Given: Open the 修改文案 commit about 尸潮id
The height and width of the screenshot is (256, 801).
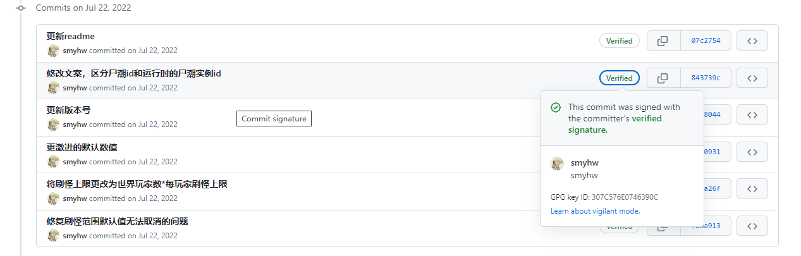Looking at the screenshot, I should tap(133, 73).
